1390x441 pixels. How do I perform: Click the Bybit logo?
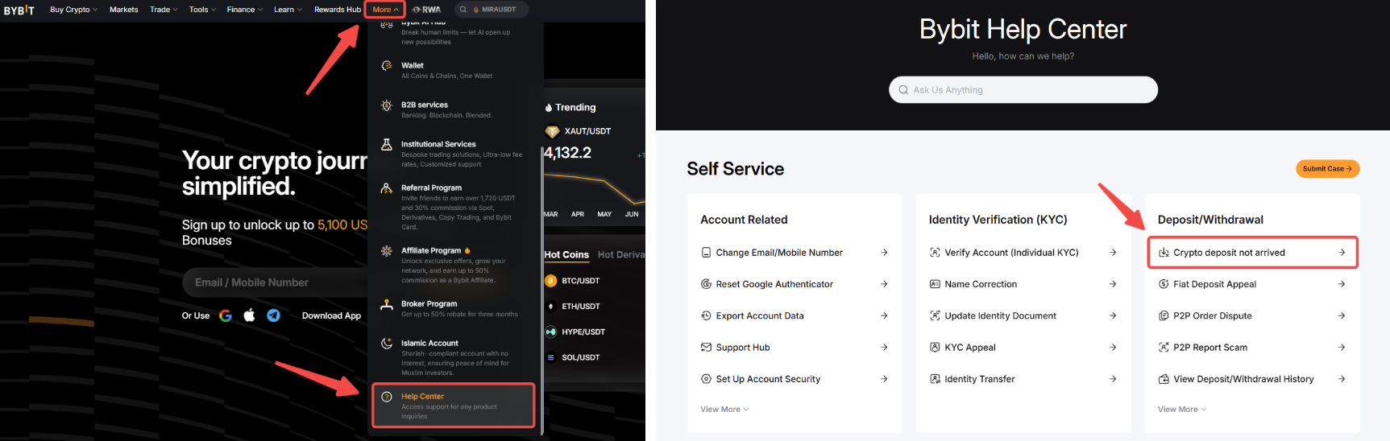[19, 10]
